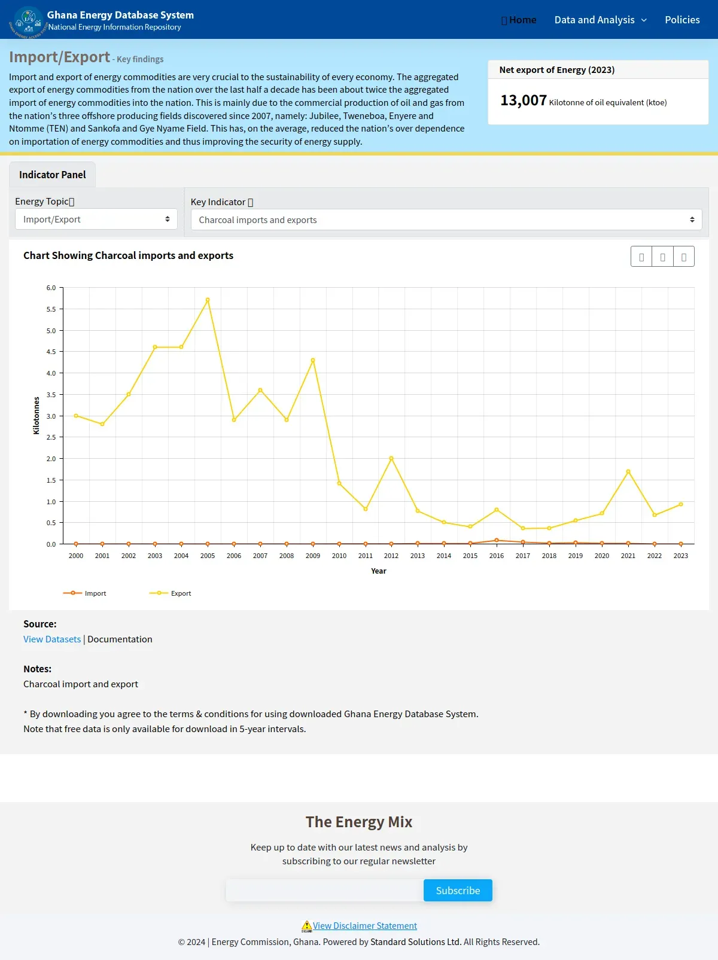Select the 2009 Export data point
The width and height of the screenshot is (718, 960).
click(x=313, y=360)
